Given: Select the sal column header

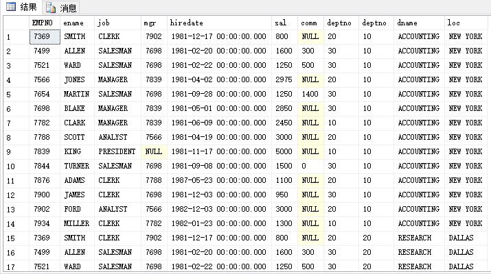Looking at the screenshot, I should click(x=284, y=23).
